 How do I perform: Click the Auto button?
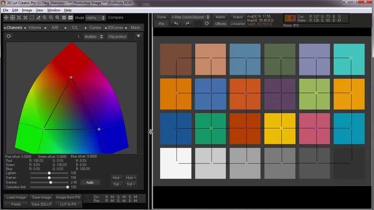point(90,183)
